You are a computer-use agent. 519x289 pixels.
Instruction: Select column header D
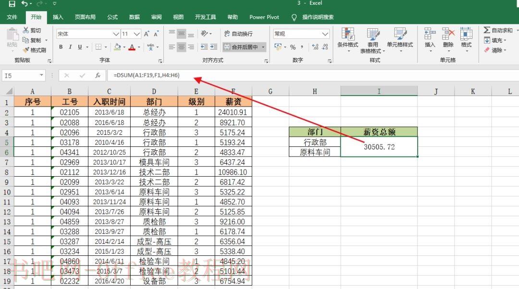coord(154,91)
